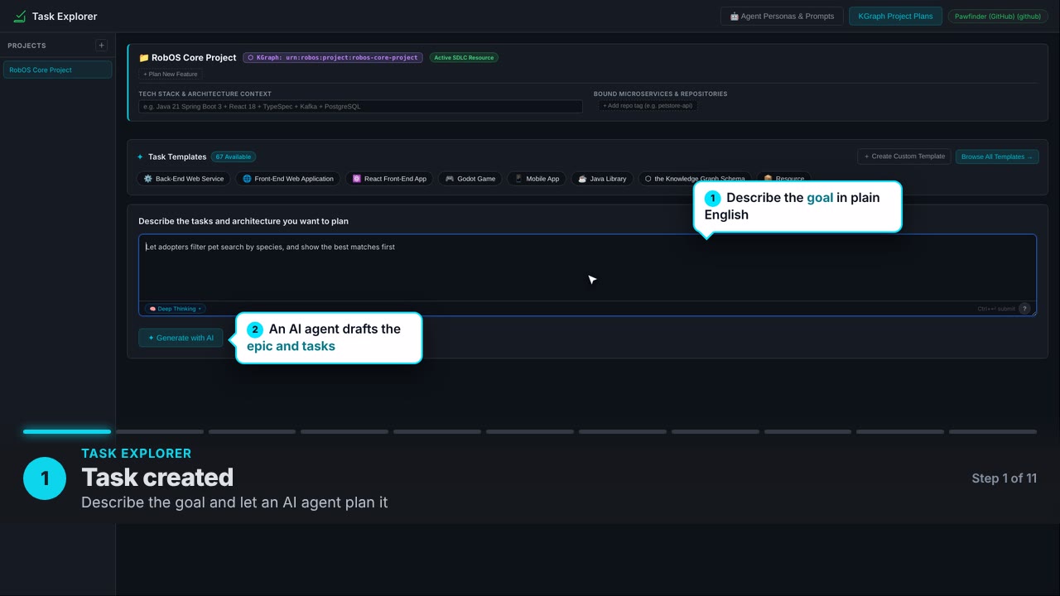Screen dimensions: 1060x596
Task: Choose the Back-End Web Service template
Action: click(184, 179)
